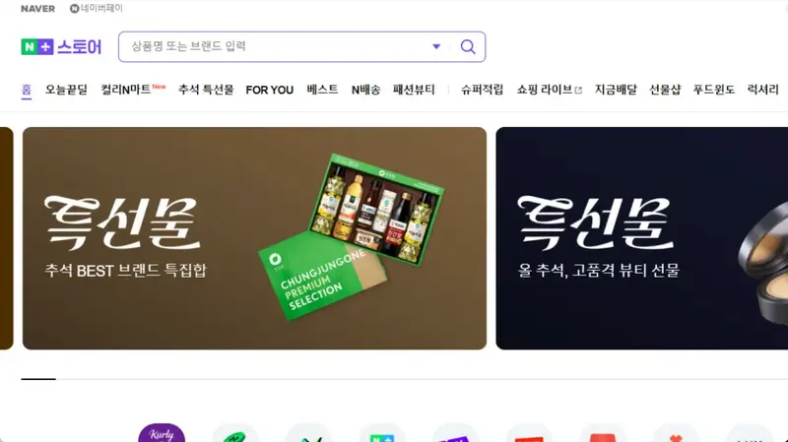The image size is (788, 442).
Task: Switch to the FOR YOU tab
Action: pyautogui.click(x=269, y=90)
